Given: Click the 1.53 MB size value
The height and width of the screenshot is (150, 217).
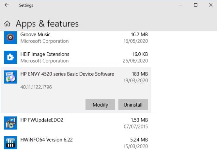Looking at the screenshot, I should point(139,120).
